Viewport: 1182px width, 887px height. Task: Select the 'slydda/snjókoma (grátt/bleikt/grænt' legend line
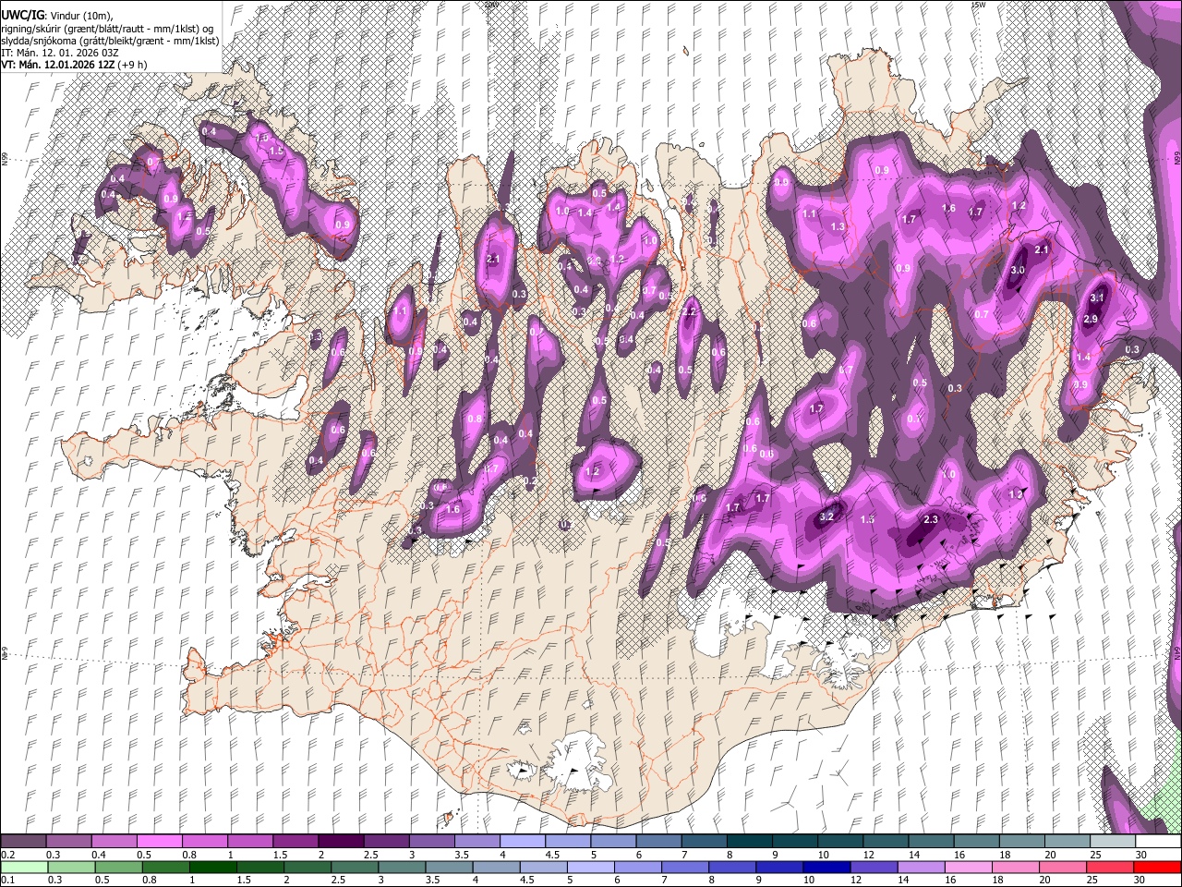tap(110, 41)
